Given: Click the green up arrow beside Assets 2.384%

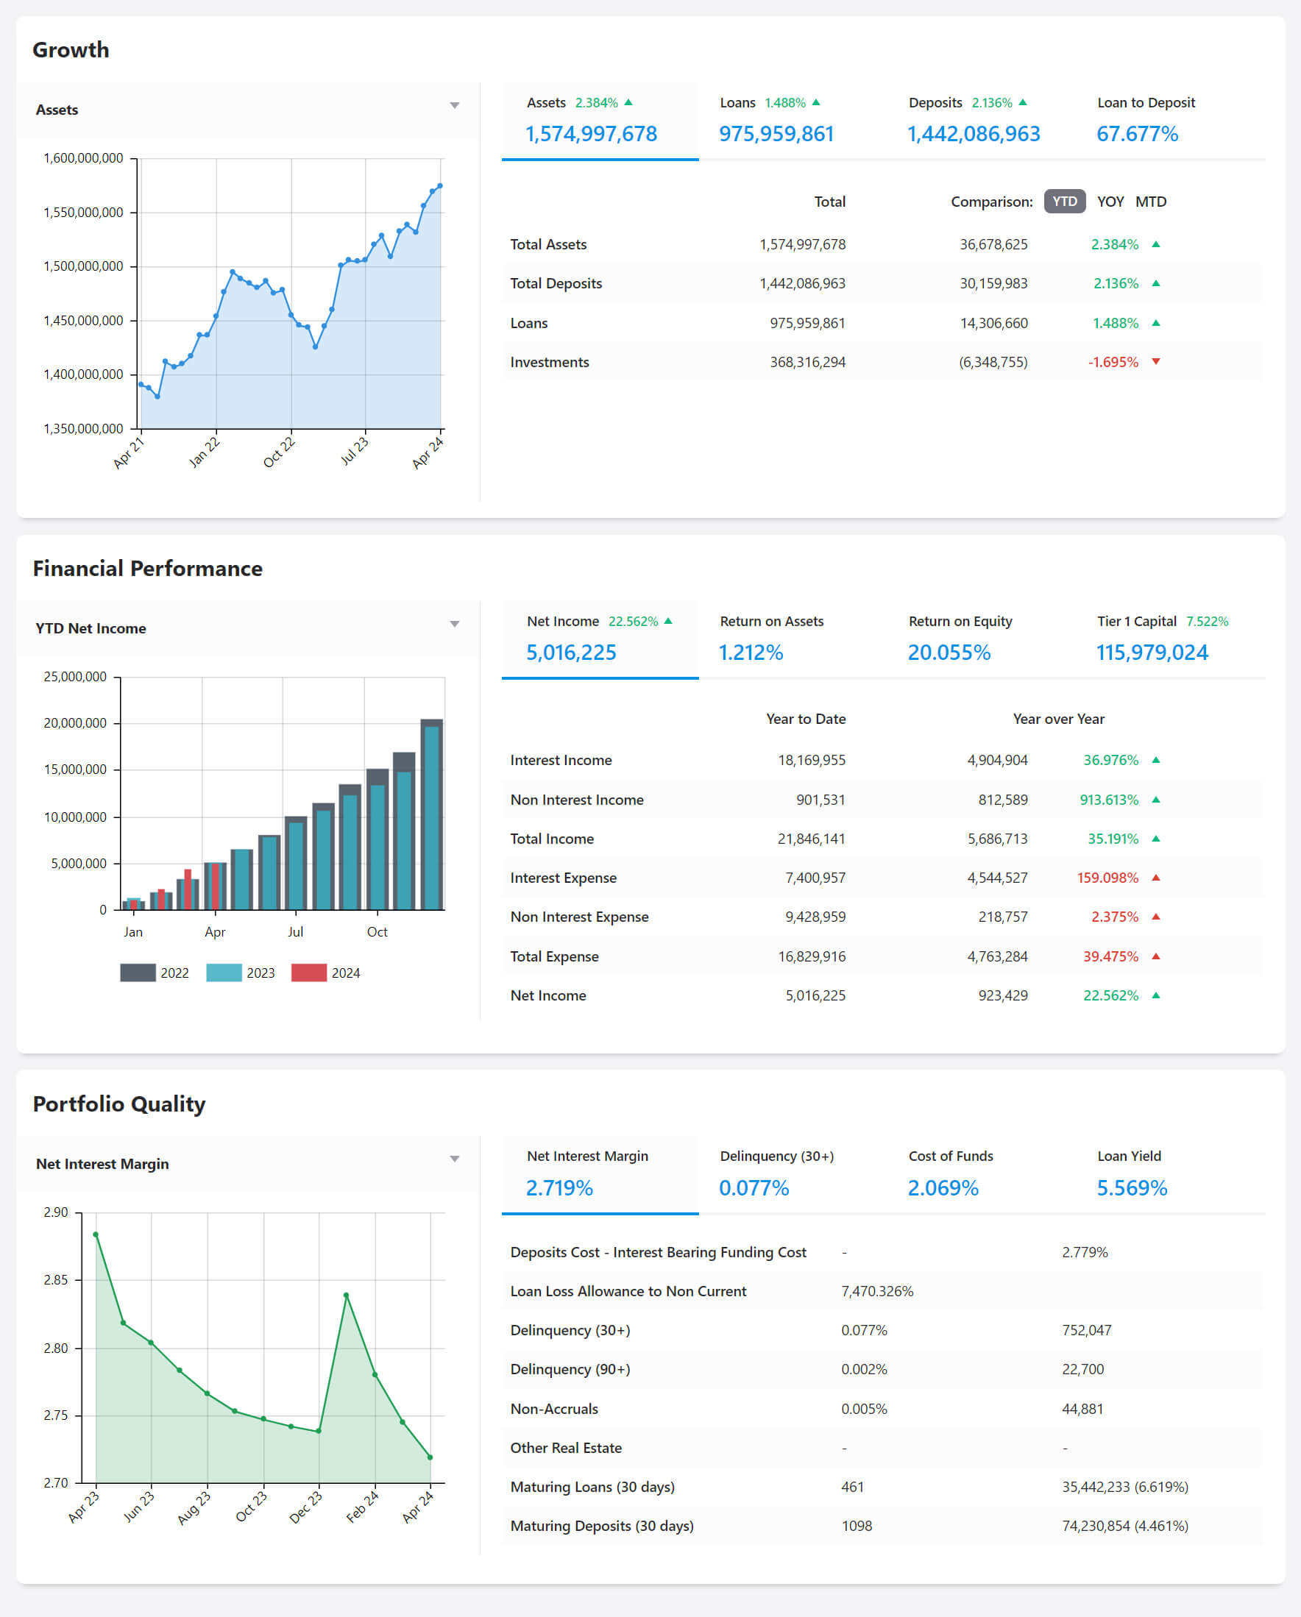Looking at the screenshot, I should click(628, 102).
